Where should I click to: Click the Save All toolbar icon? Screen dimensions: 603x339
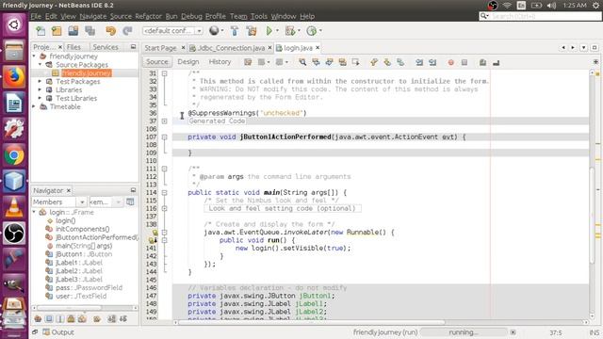pos(90,31)
